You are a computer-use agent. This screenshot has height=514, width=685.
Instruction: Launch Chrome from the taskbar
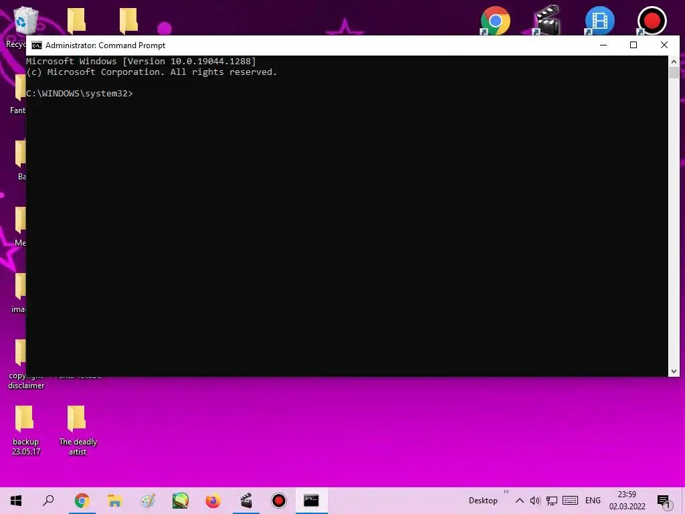[82, 501]
